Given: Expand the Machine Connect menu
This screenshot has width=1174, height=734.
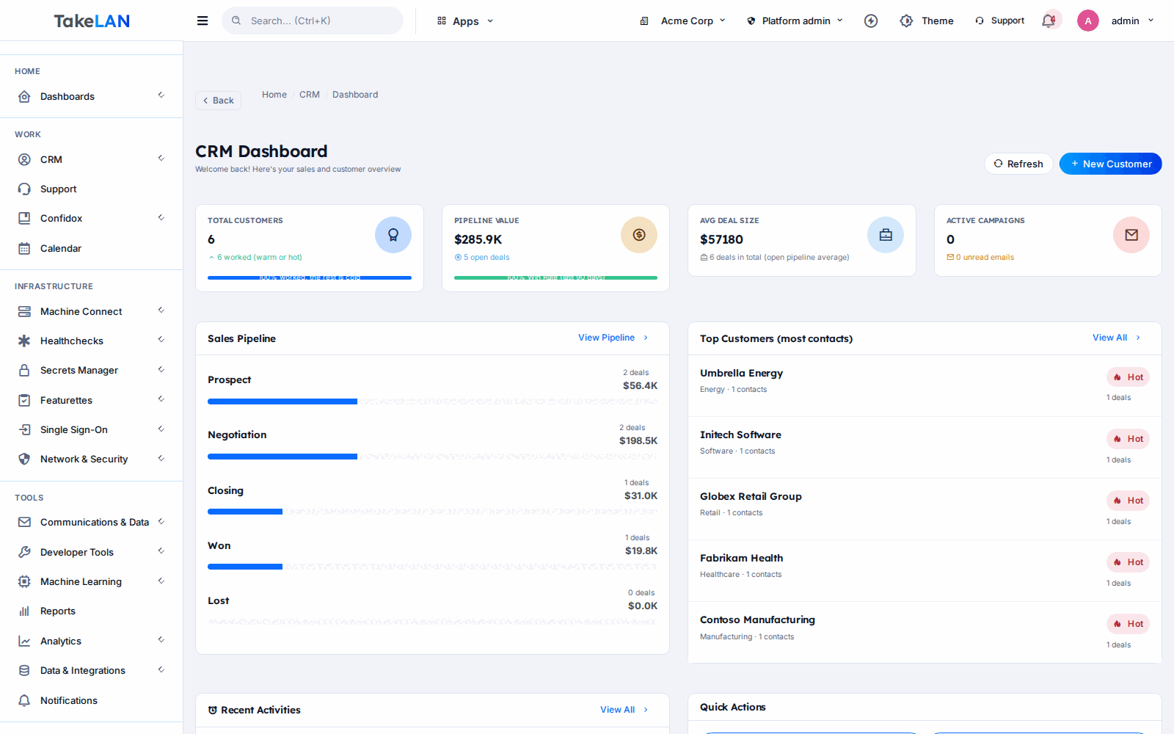Looking at the screenshot, I should point(92,311).
